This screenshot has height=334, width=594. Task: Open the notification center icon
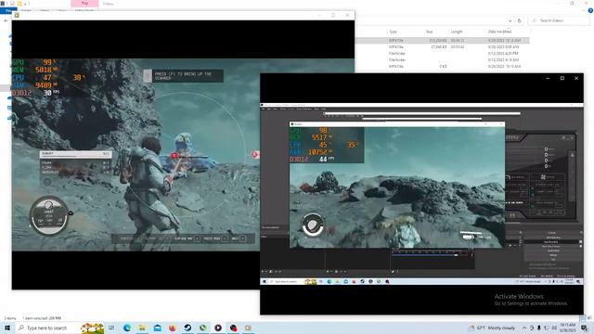tap(585, 328)
